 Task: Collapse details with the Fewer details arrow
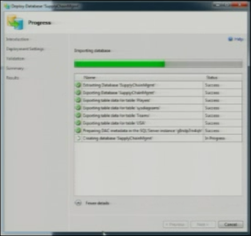78,203
